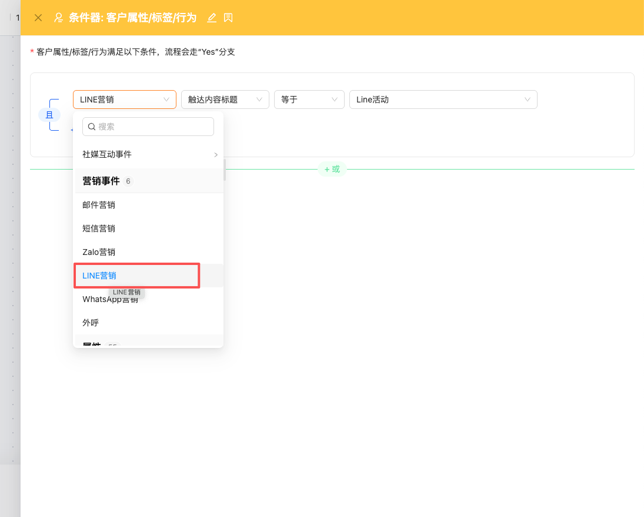Screen dimensions: 644x517
Task: Close the 条件器 panel with X icon
Action: click(38, 18)
